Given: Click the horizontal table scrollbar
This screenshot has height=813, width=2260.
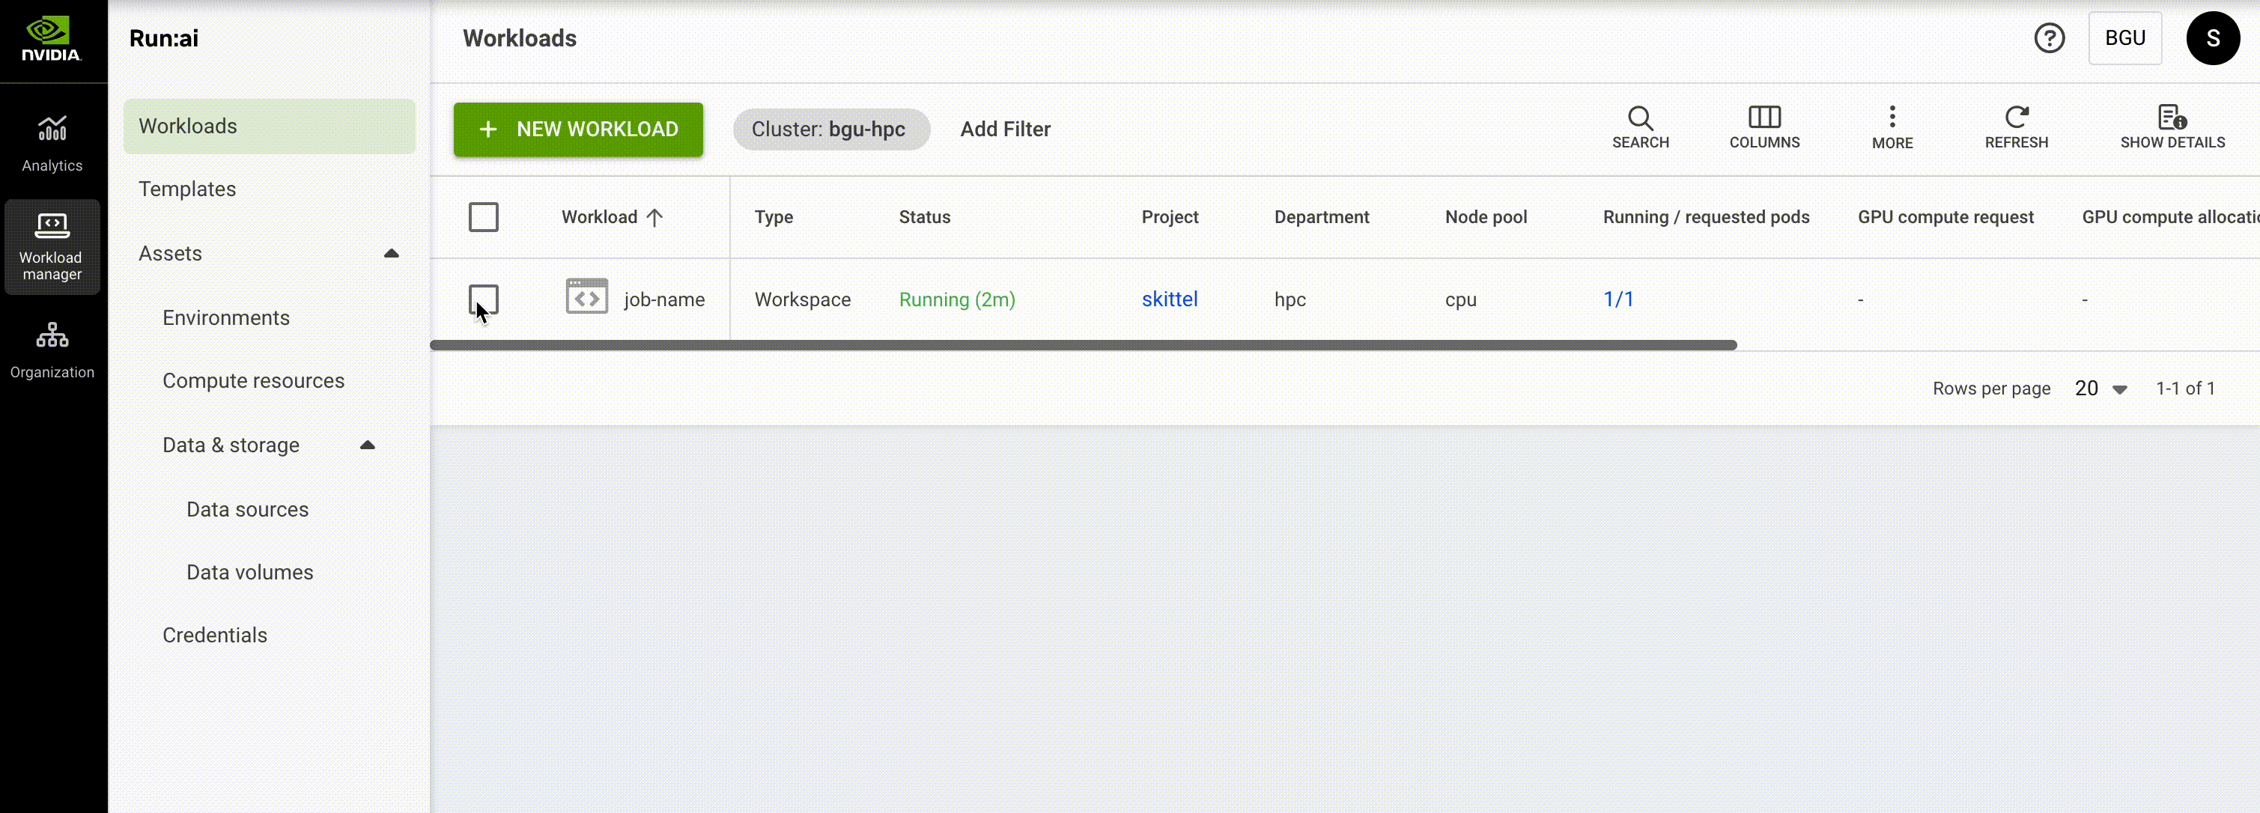Looking at the screenshot, I should coord(1084,346).
